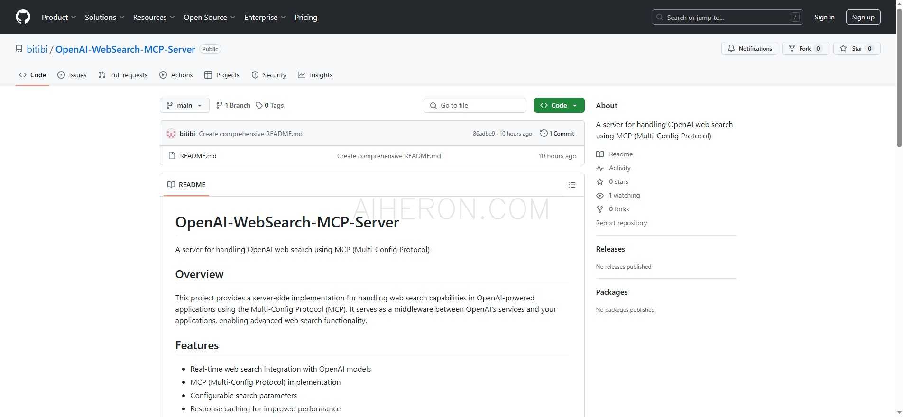This screenshot has height=417, width=903.
Task: View the 0 Tags link
Action: [269, 105]
